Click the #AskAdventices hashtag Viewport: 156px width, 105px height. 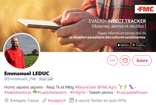pos(18,92)
